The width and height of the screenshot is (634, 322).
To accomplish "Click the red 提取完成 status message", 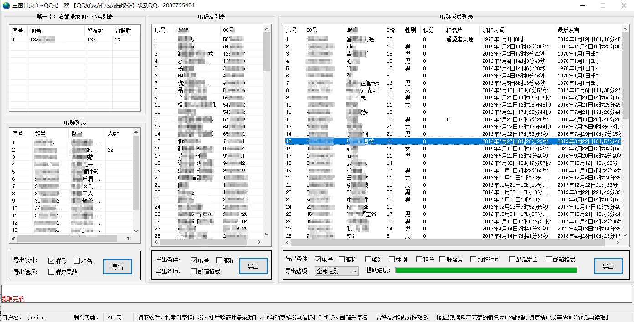I will pos(12,299).
